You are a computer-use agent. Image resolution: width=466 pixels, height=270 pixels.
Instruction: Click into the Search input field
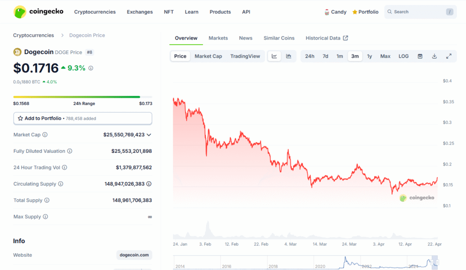coord(420,12)
